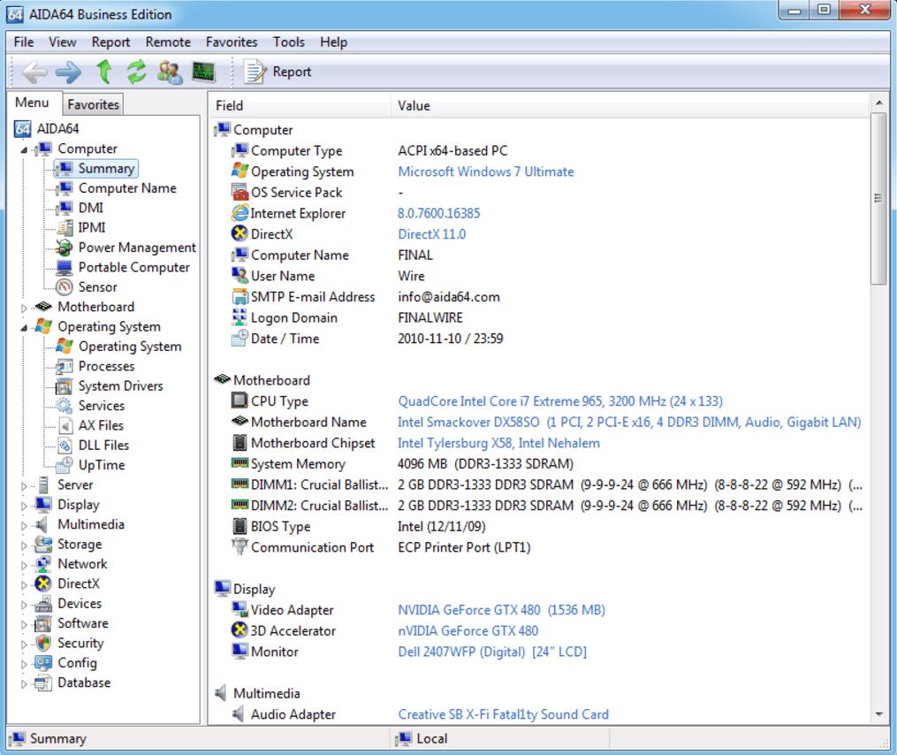Select the Sensor item in tree
The height and width of the screenshot is (755, 897).
[97, 287]
